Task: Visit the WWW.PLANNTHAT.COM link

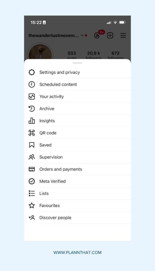Action: point(77,253)
